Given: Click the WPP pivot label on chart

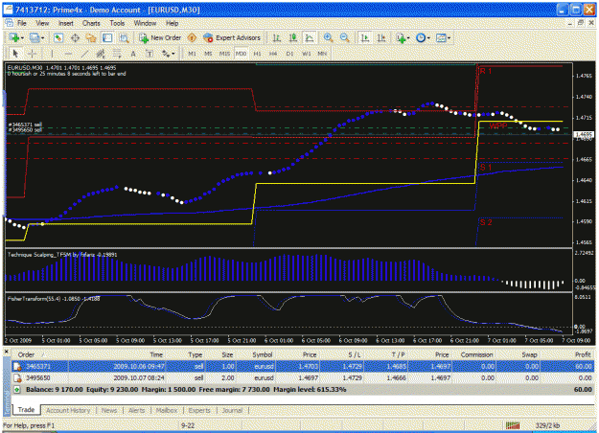Looking at the screenshot, I should point(498,126).
